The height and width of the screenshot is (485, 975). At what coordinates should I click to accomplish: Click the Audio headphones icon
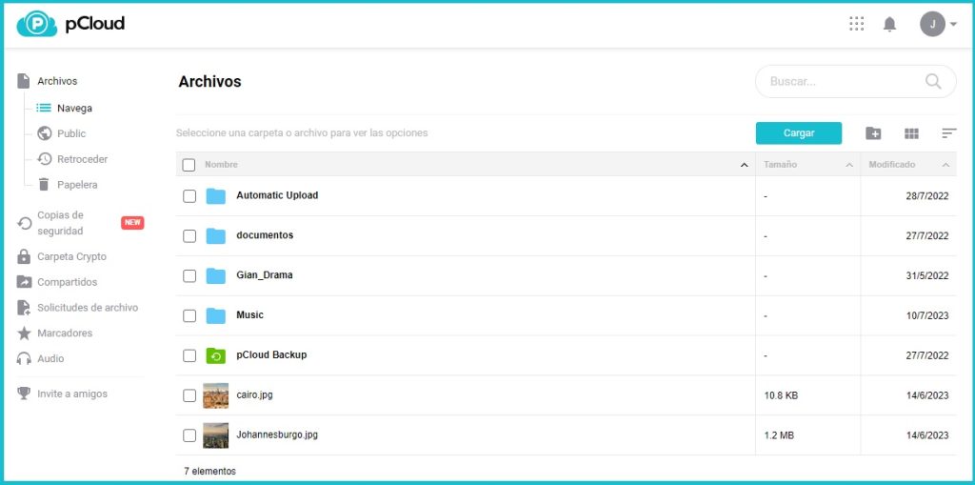(24, 358)
